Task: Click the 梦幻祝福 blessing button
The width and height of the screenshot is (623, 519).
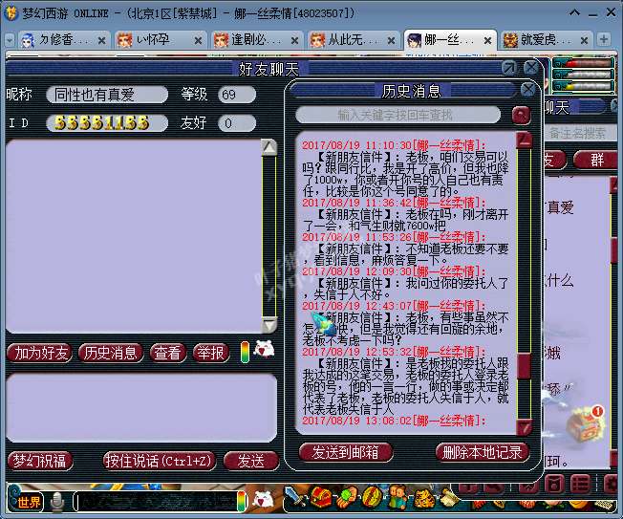Action: (x=40, y=461)
